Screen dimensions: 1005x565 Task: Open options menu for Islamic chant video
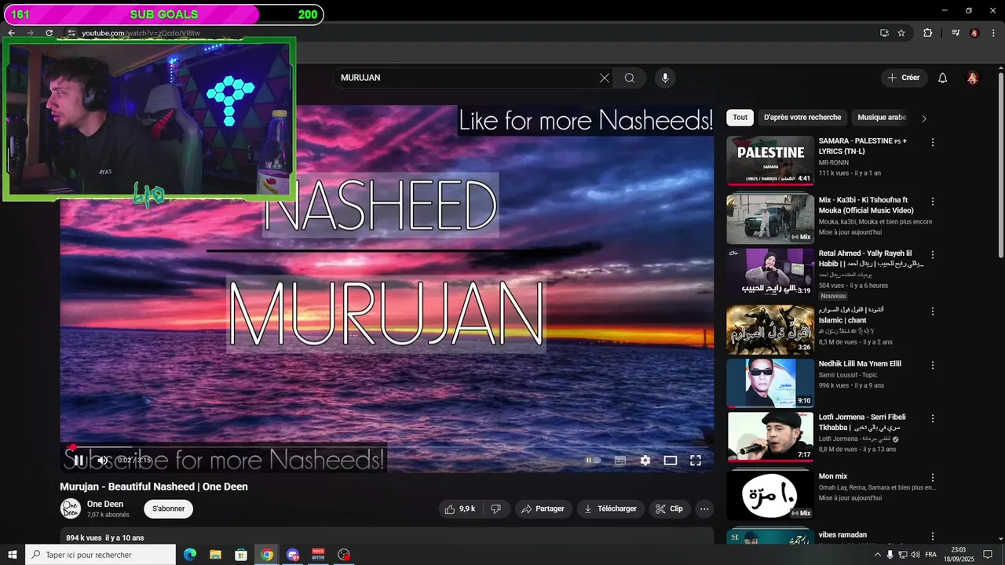tap(933, 312)
